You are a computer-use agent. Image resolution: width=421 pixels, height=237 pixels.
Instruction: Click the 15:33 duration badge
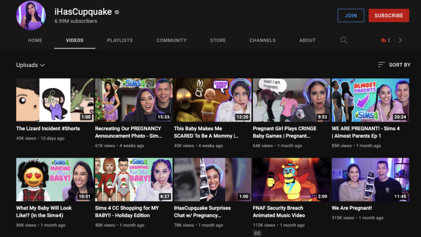[164, 117]
